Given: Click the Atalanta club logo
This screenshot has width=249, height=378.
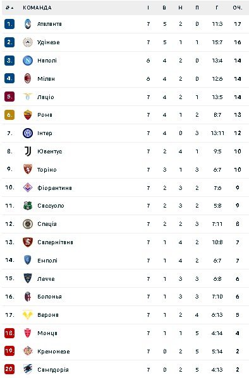Looking at the screenshot, I should click(x=28, y=24).
